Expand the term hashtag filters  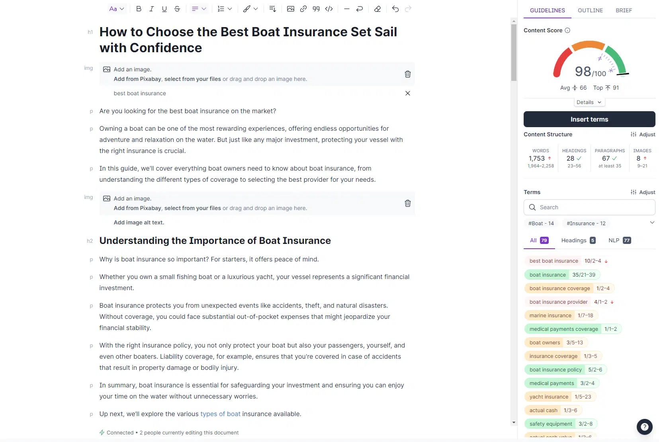point(652,222)
